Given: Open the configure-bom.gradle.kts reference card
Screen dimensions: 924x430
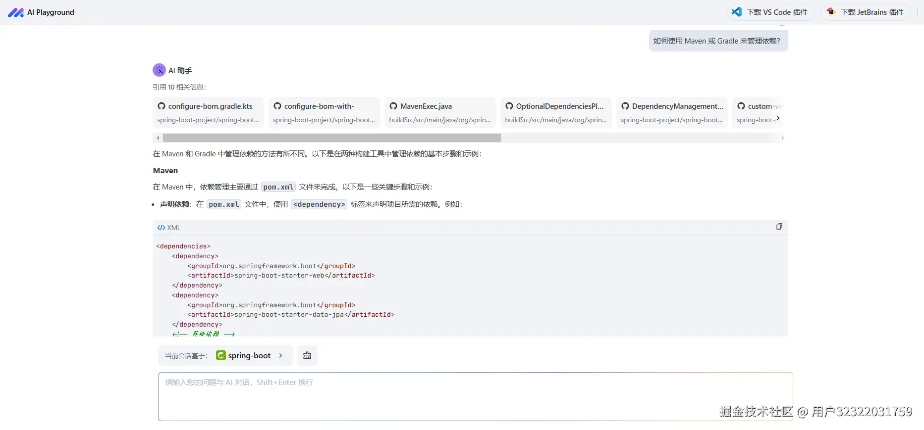Looking at the screenshot, I should pyautogui.click(x=208, y=113).
